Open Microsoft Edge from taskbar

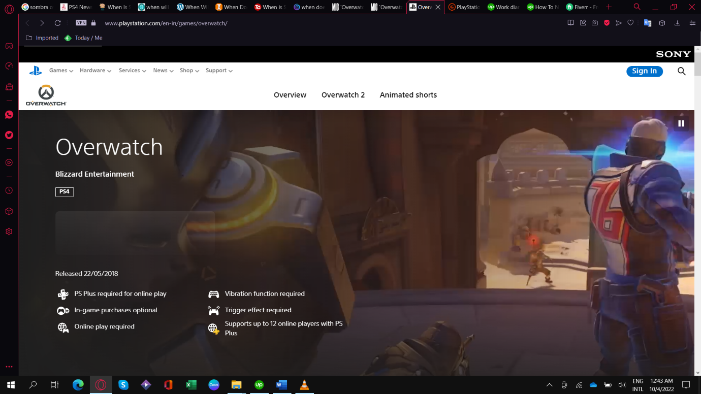click(x=78, y=385)
